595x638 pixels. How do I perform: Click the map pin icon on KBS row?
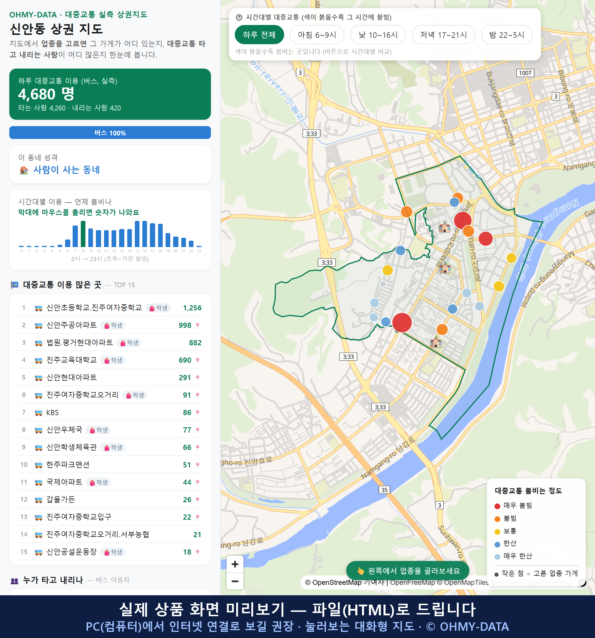198,413
